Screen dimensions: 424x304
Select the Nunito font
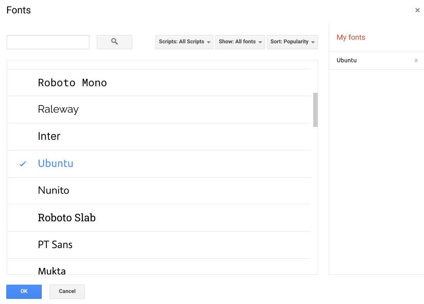coord(159,191)
